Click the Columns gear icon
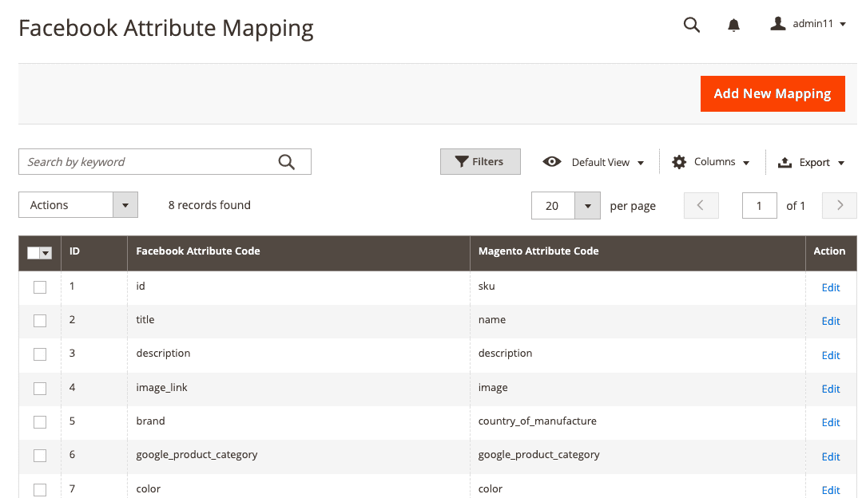The image size is (866, 498). pyautogui.click(x=679, y=162)
